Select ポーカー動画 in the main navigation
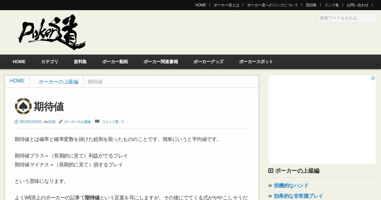The height and width of the screenshot is (200, 381). [x=115, y=62]
